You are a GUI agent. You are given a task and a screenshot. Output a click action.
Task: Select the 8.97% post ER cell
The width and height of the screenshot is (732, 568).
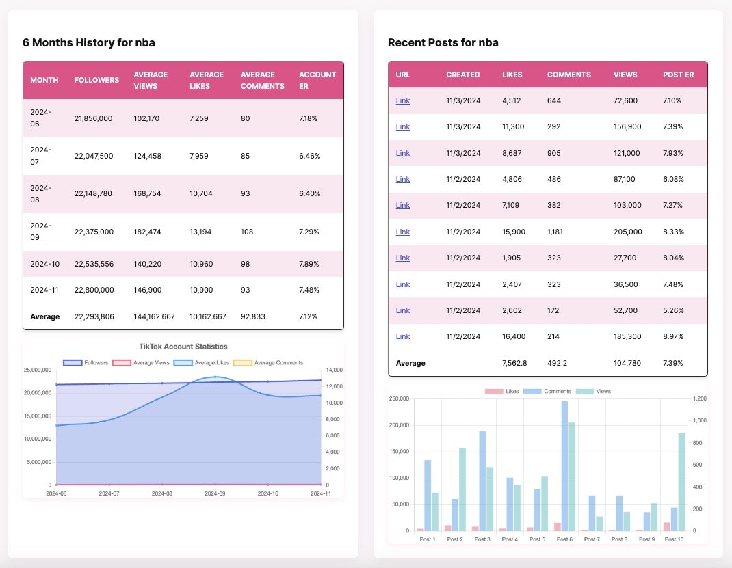pyautogui.click(x=673, y=337)
